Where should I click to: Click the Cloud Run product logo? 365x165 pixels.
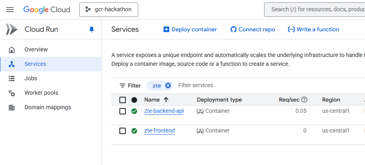pos(12,29)
